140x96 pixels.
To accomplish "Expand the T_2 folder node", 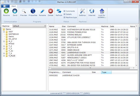I will click(x=4, y=46).
